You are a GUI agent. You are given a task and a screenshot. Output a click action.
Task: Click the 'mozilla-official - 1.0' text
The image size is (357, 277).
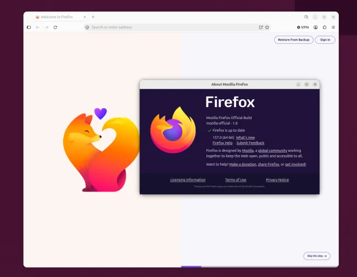(222, 123)
